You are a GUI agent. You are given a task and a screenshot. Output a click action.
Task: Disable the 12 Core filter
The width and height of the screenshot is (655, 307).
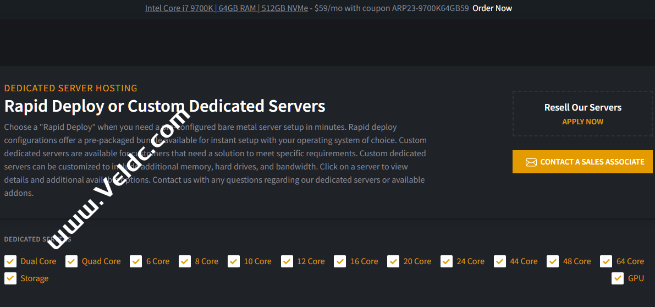click(x=287, y=261)
